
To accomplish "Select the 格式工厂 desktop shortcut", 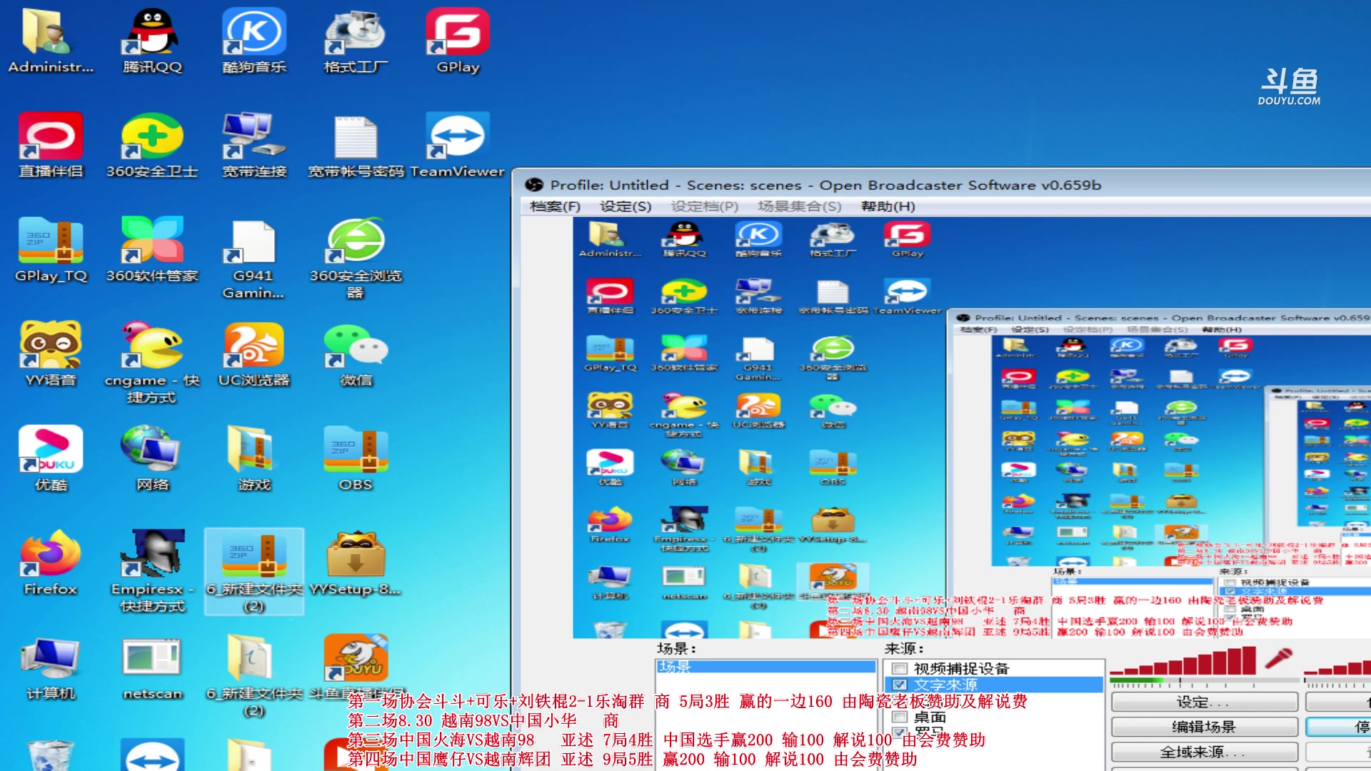I will (356, 41).
